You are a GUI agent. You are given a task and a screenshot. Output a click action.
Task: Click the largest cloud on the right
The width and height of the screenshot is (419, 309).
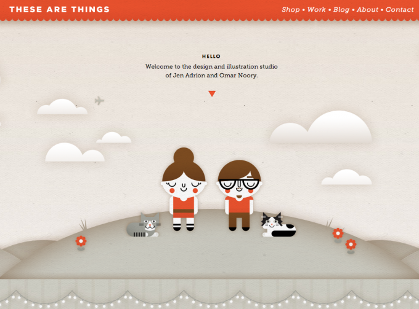(x=321, y=127)
